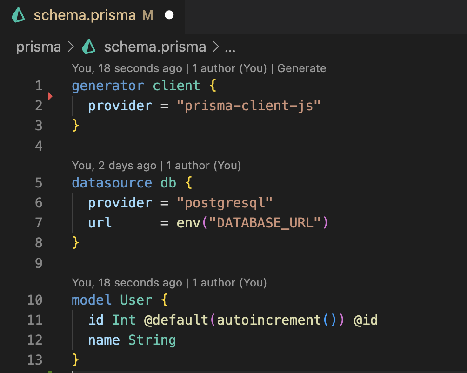Image resolution: width=467 pixels, height=373 pixels.
Task: Click the 'env' function call
Action: [x=188, y=223]
